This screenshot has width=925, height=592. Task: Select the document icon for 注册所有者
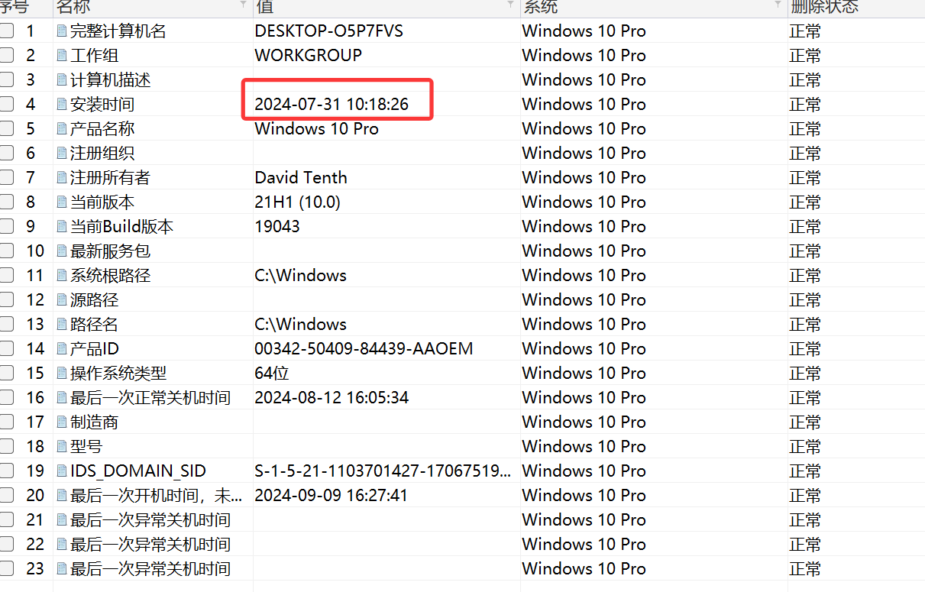pyautogui.click(x=62, y=178)
